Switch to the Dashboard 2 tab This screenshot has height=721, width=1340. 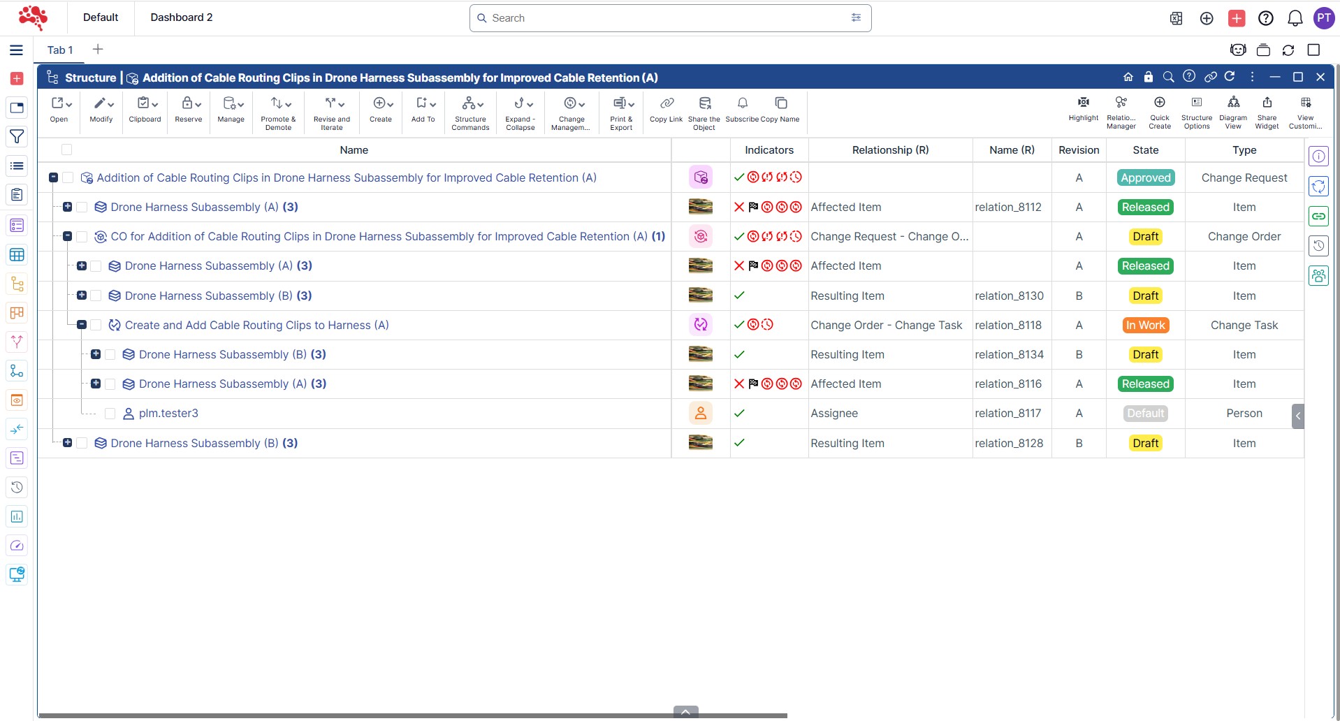coord(181,17)
